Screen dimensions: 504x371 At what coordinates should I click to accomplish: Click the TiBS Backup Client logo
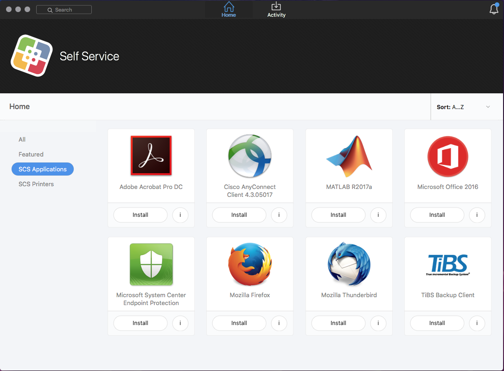[448, 265]
